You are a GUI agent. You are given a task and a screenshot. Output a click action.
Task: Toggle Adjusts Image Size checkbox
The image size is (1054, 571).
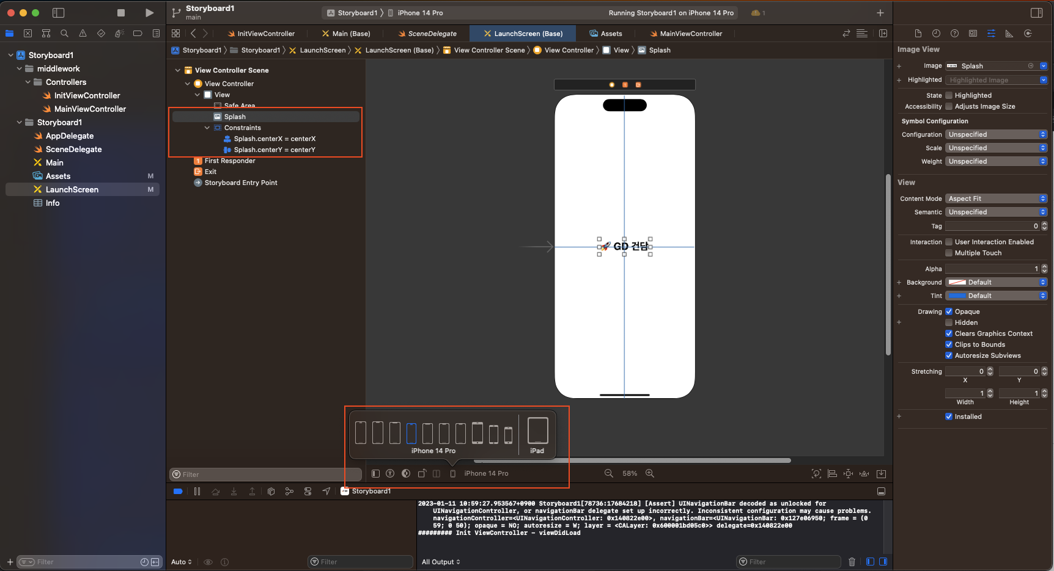click(x=949, y=106)
